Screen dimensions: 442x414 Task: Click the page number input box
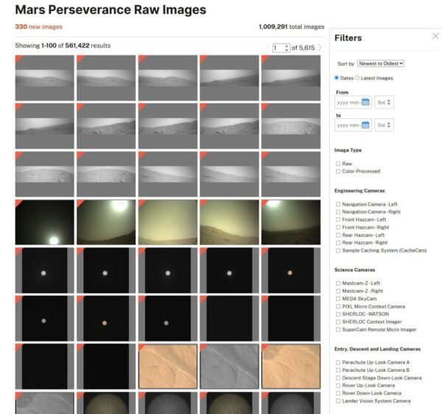281,48
